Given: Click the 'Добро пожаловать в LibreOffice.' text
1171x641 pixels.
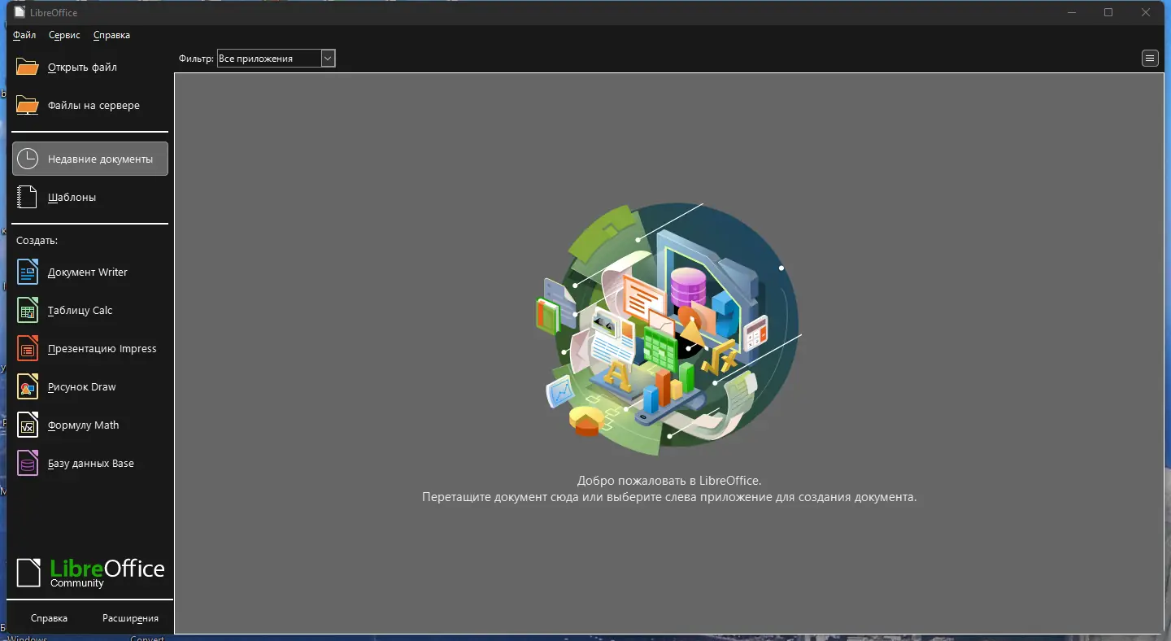Looking at the screenshot, I should (669, 481).
